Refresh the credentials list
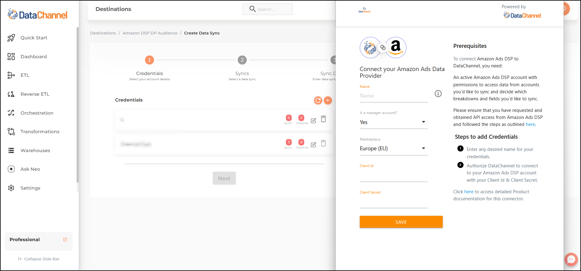Screen dimensions: 581x271 click(318, 100)
